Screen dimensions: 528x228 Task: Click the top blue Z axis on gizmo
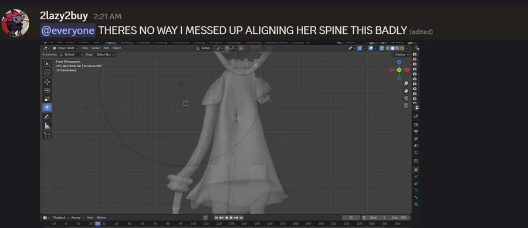[399, 62]
